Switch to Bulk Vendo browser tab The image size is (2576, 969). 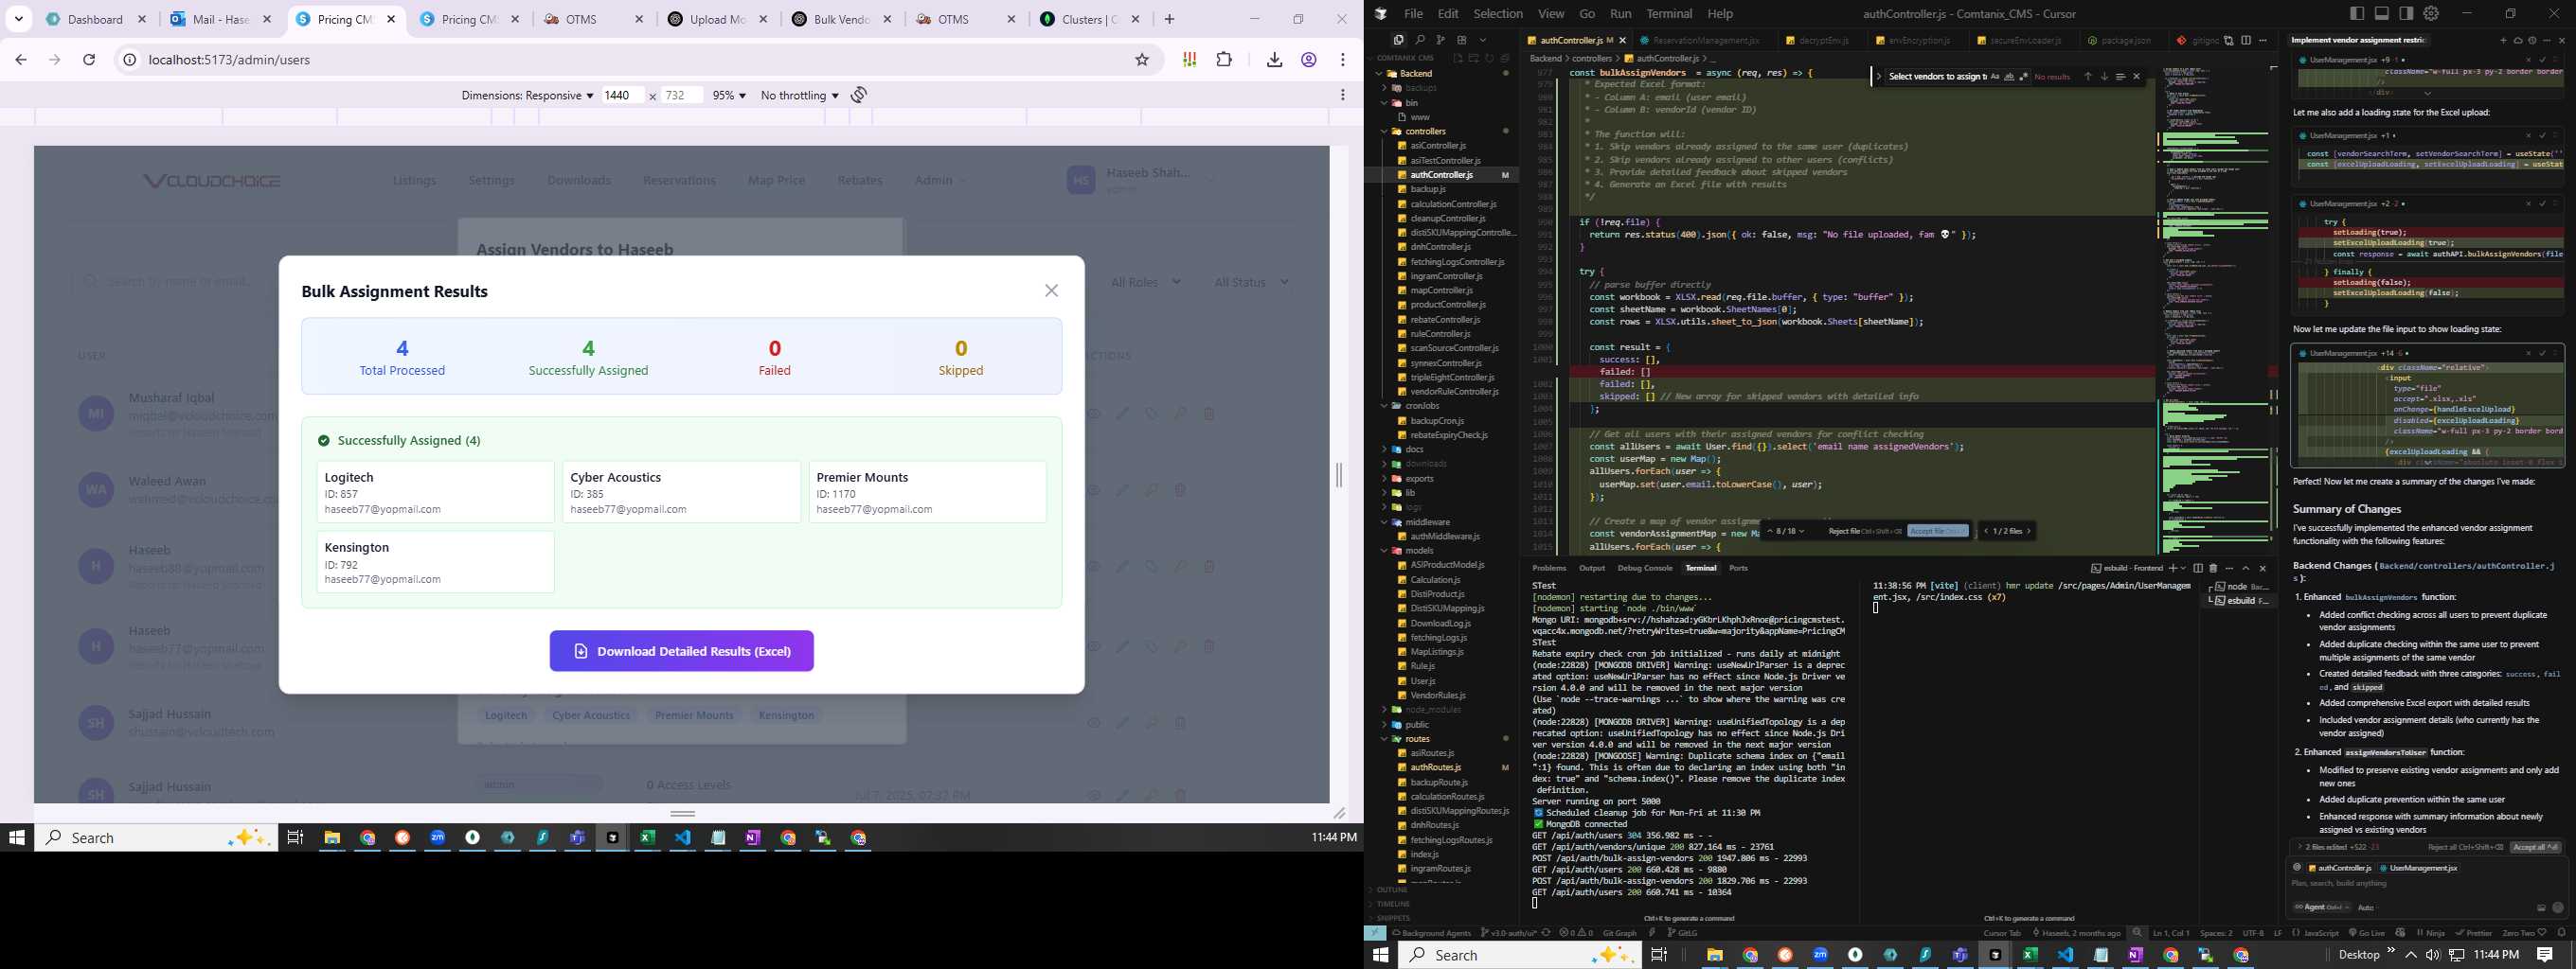pos(843,19)
